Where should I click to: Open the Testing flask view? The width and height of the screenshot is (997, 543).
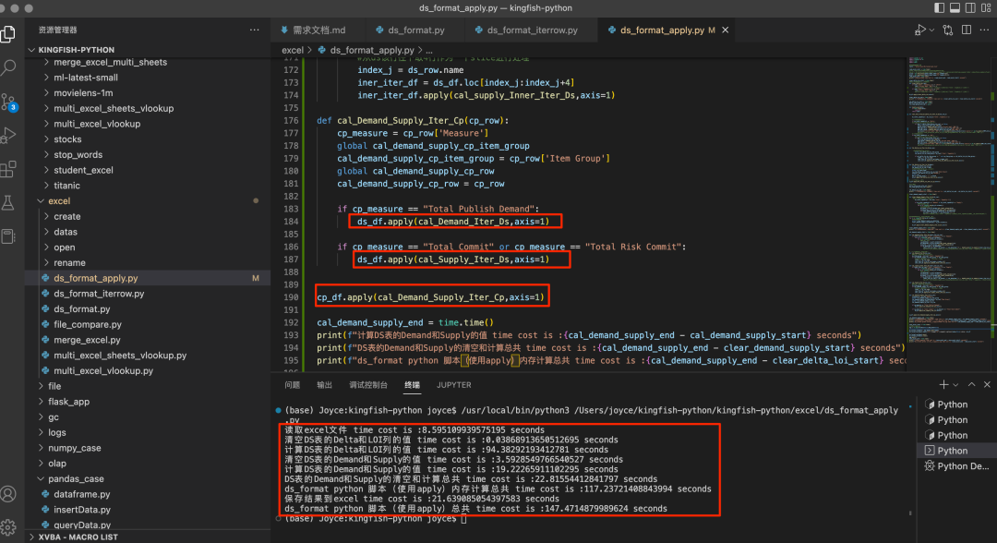point(8,203)
